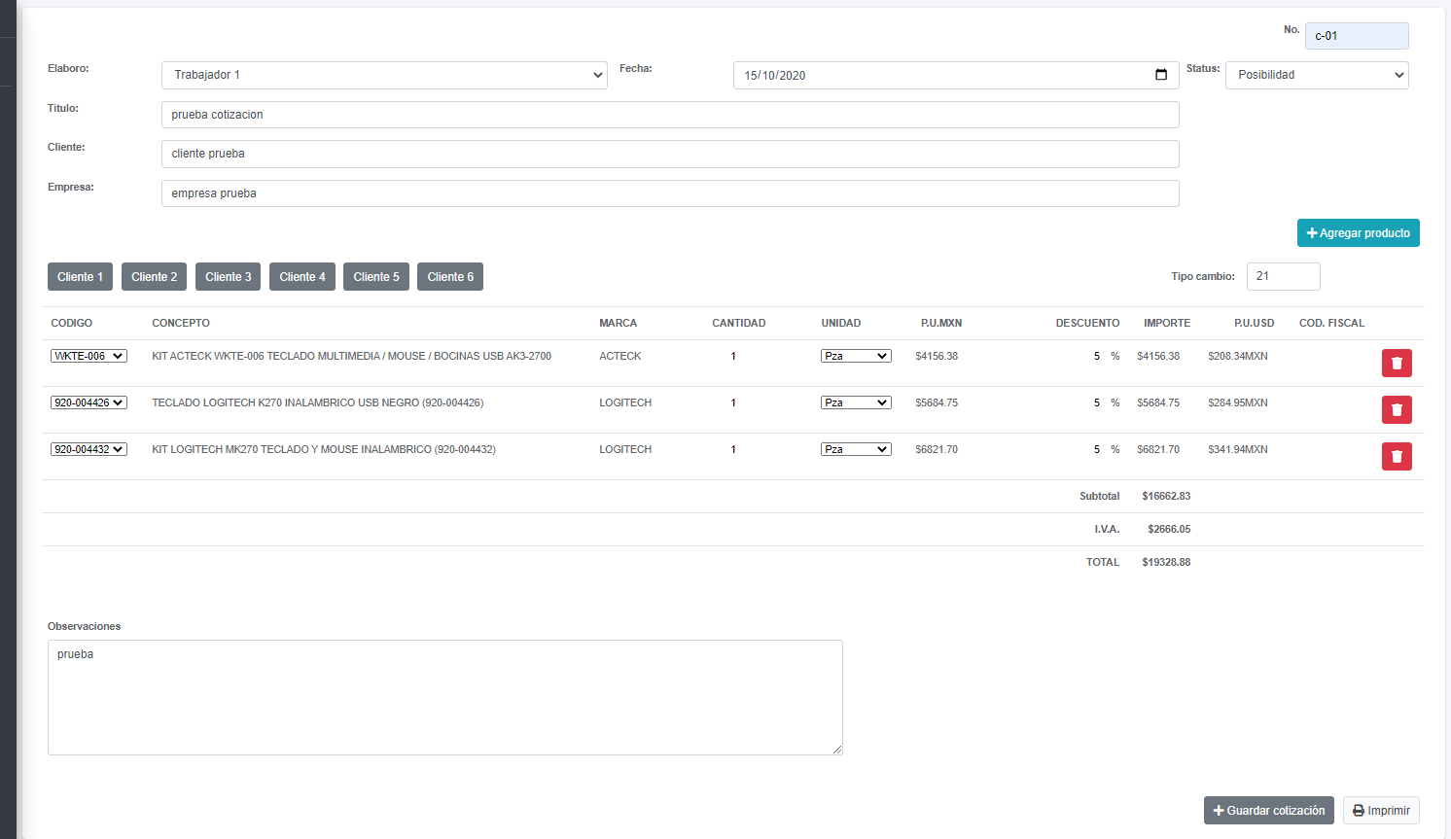
Task: Edit quantity in WKTE-006 row
Action: tap(733, 356)
